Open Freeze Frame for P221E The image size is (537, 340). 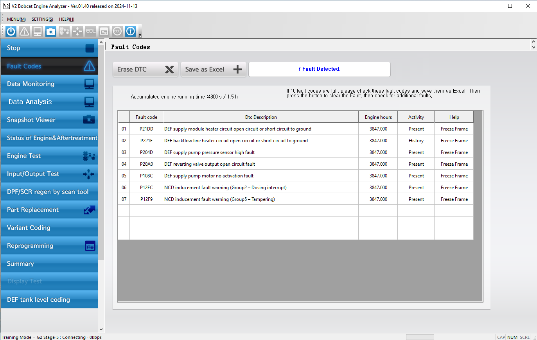454,141
